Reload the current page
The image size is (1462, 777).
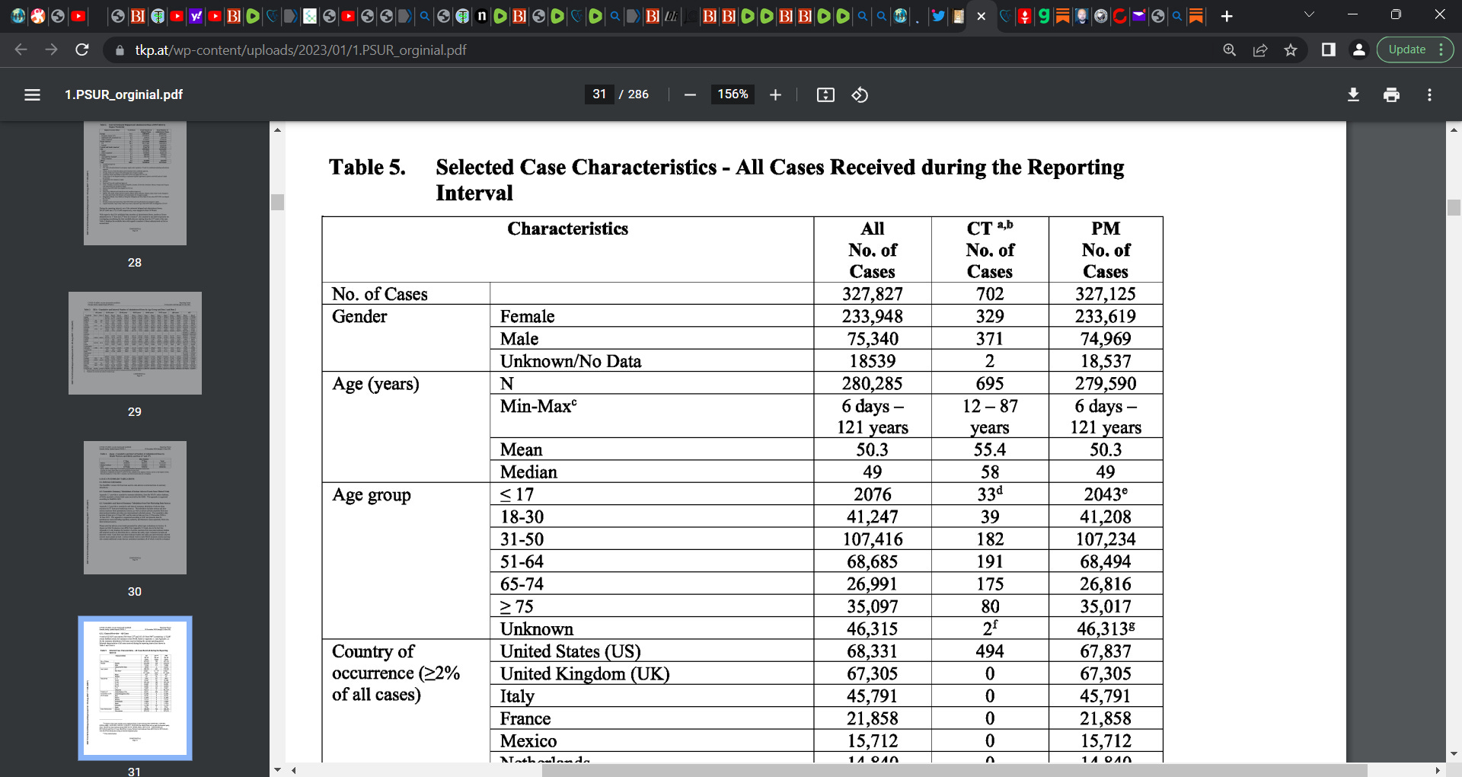[82, 50]
